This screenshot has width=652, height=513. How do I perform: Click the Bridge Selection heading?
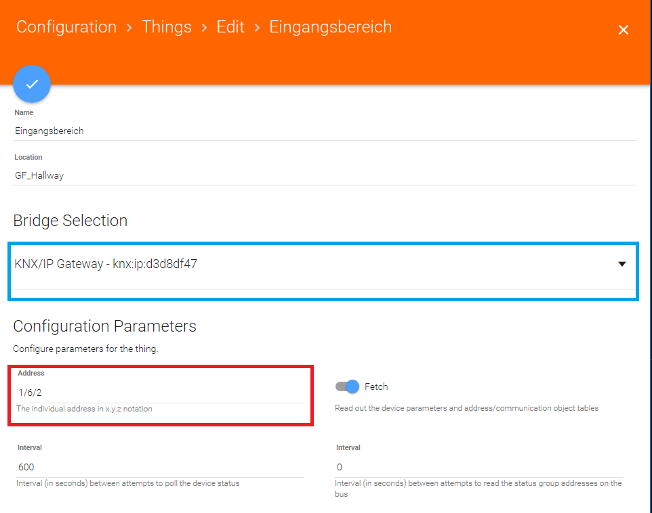tap(70, 221)
